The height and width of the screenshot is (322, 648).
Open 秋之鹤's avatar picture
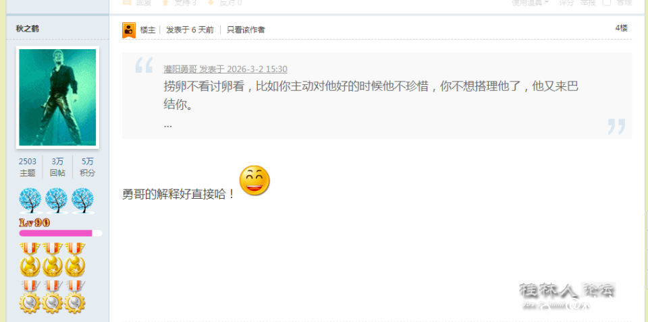[x=57, y=97]
